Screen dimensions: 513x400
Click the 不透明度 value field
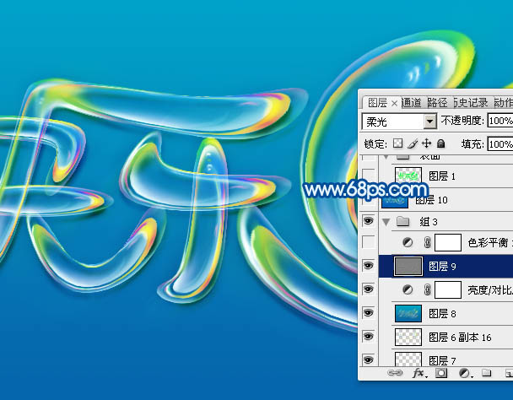pyautogui.click(x=499, y=121)
